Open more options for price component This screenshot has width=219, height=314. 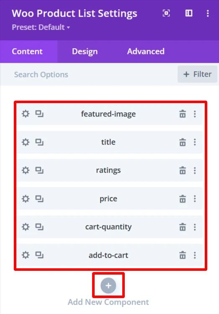coord(195,199)
